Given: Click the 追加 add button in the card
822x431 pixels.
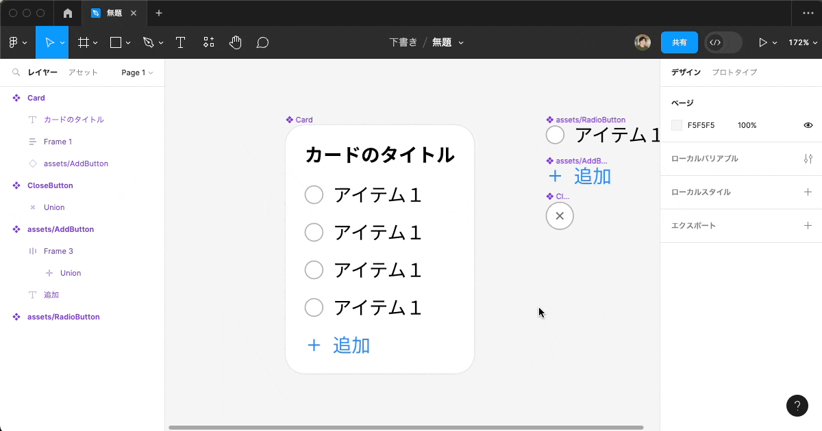Looking at the screenshot, I should 338,345.
